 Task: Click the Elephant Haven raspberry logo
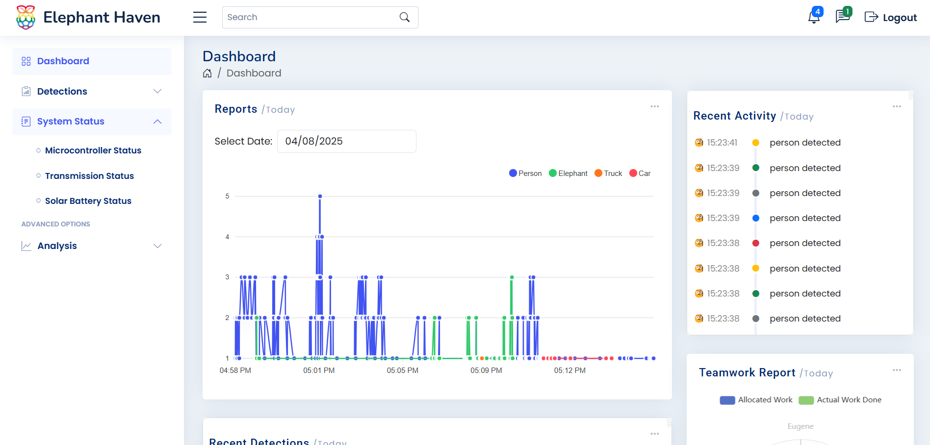click(26, 18)
